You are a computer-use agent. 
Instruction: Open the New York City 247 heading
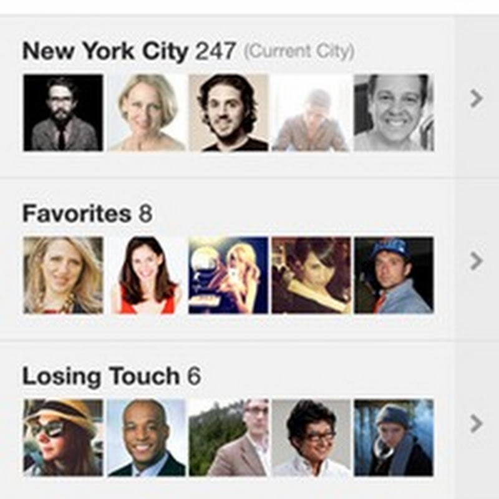(x=129, y=51)
